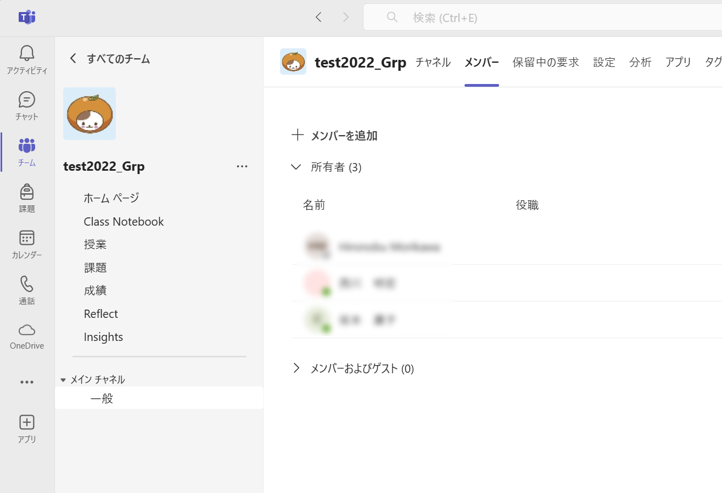Collapse the メイン チャネル list
The width and height of the screenshot is (722, 493).
pyautogui.click(x=63, y=379)
